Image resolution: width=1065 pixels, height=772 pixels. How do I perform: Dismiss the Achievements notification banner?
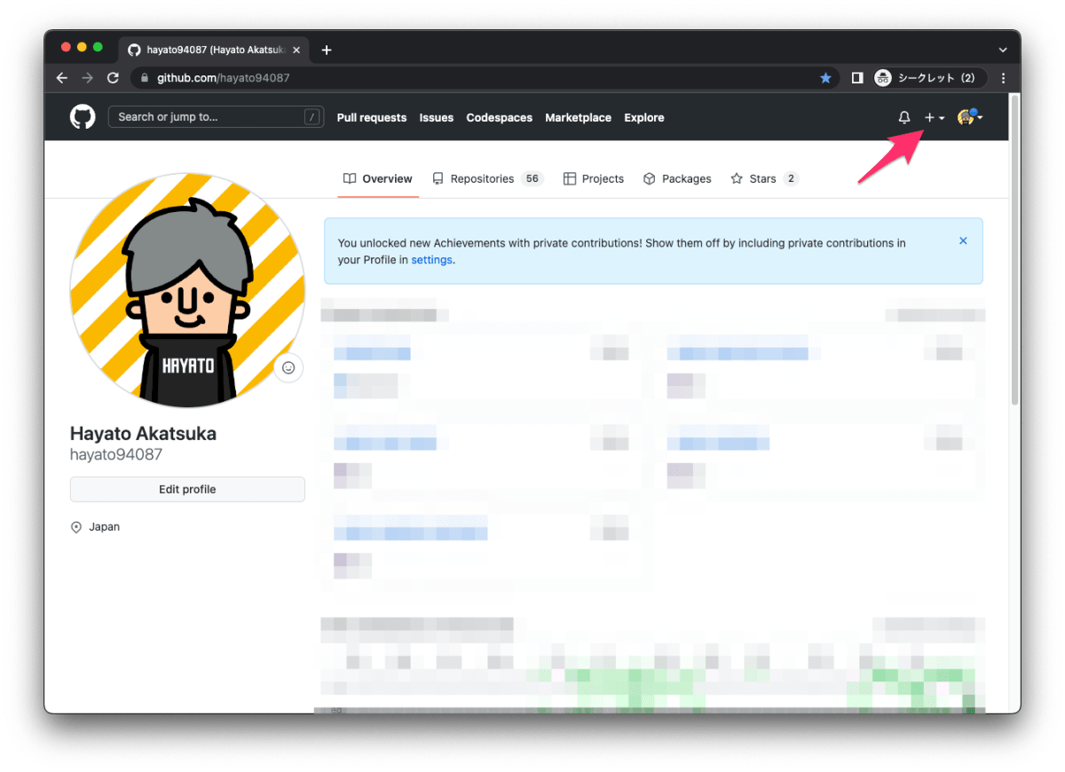963,240
